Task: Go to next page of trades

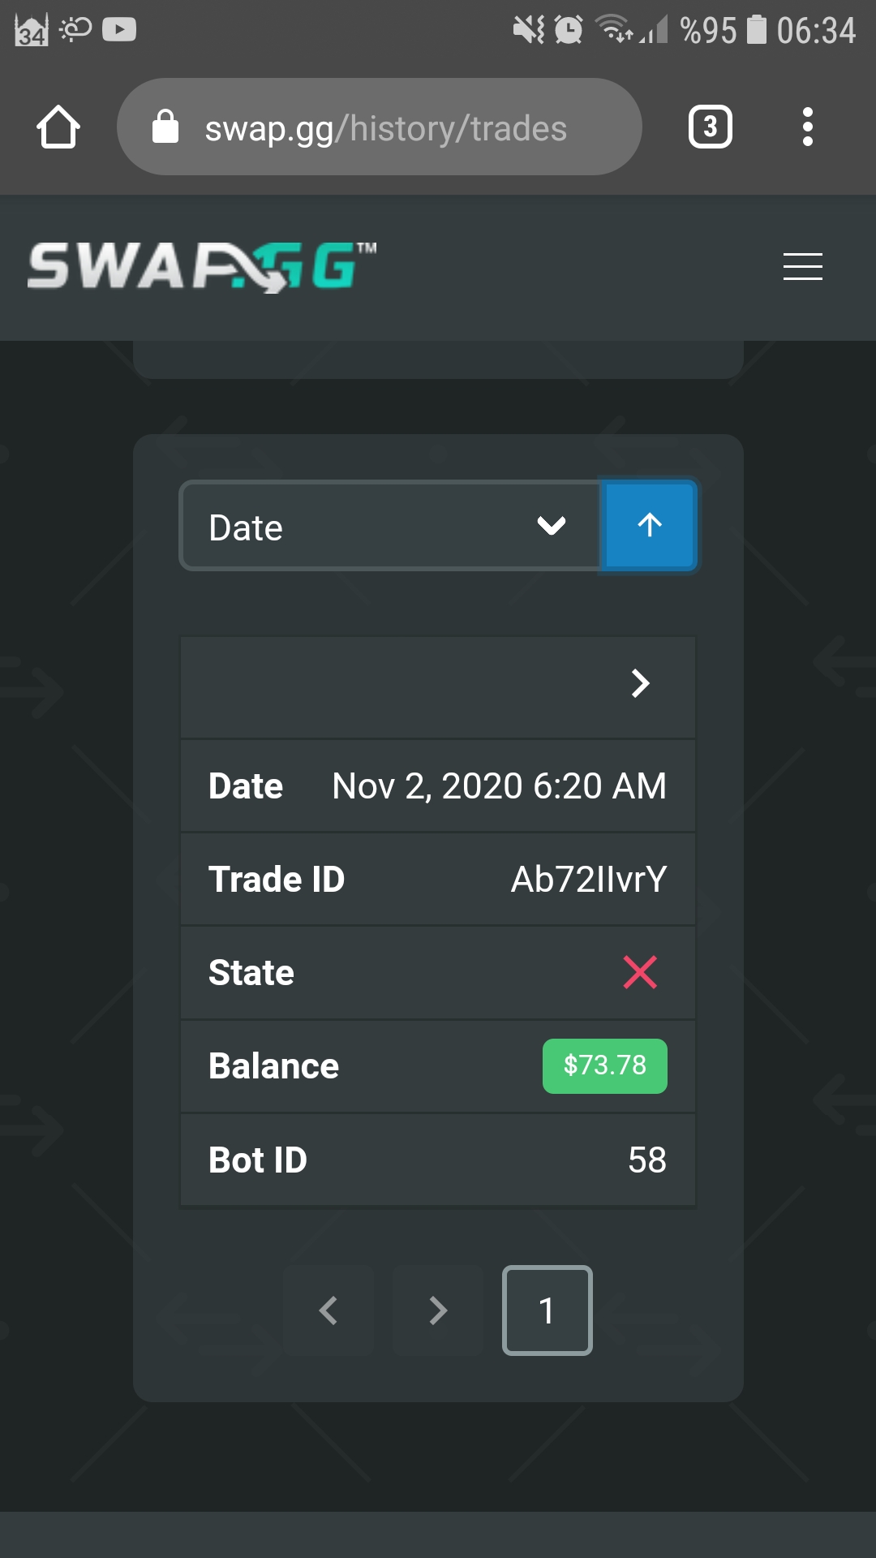Action: click(438, 1310)
